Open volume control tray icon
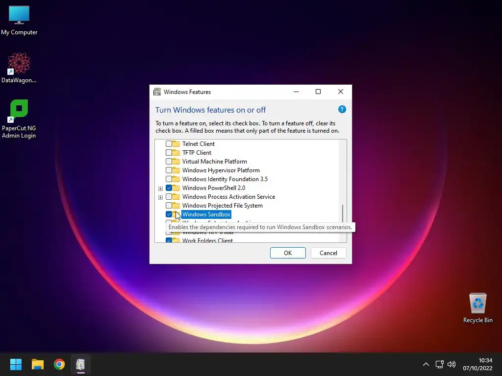The image size is (502, 376). pos(452,364)
